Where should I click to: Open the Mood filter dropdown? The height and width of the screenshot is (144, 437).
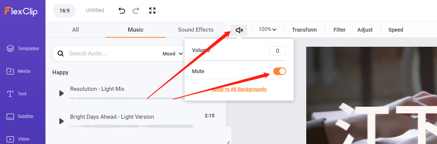tap(172, 54)
